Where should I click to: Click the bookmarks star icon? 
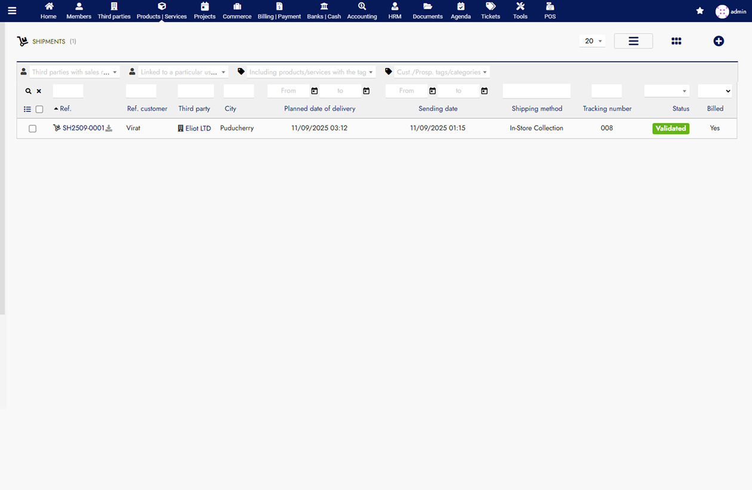point(700,11)
